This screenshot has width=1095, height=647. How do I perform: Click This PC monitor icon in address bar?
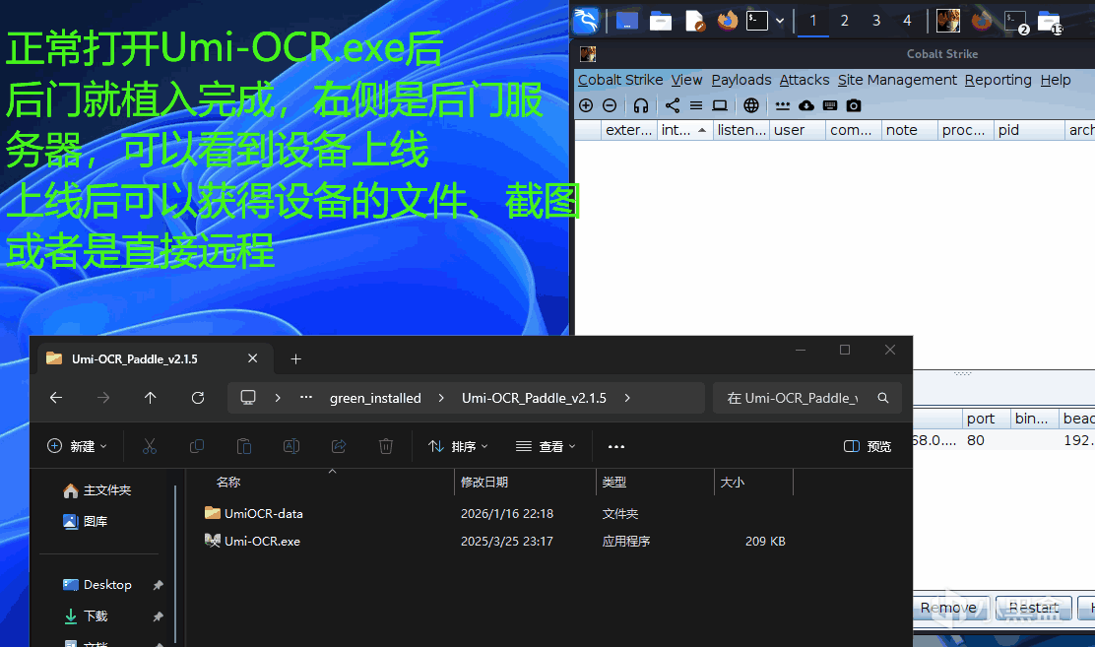point(248,398)
